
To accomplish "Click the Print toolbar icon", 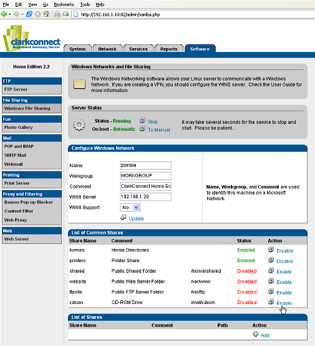I will point(57,14).
